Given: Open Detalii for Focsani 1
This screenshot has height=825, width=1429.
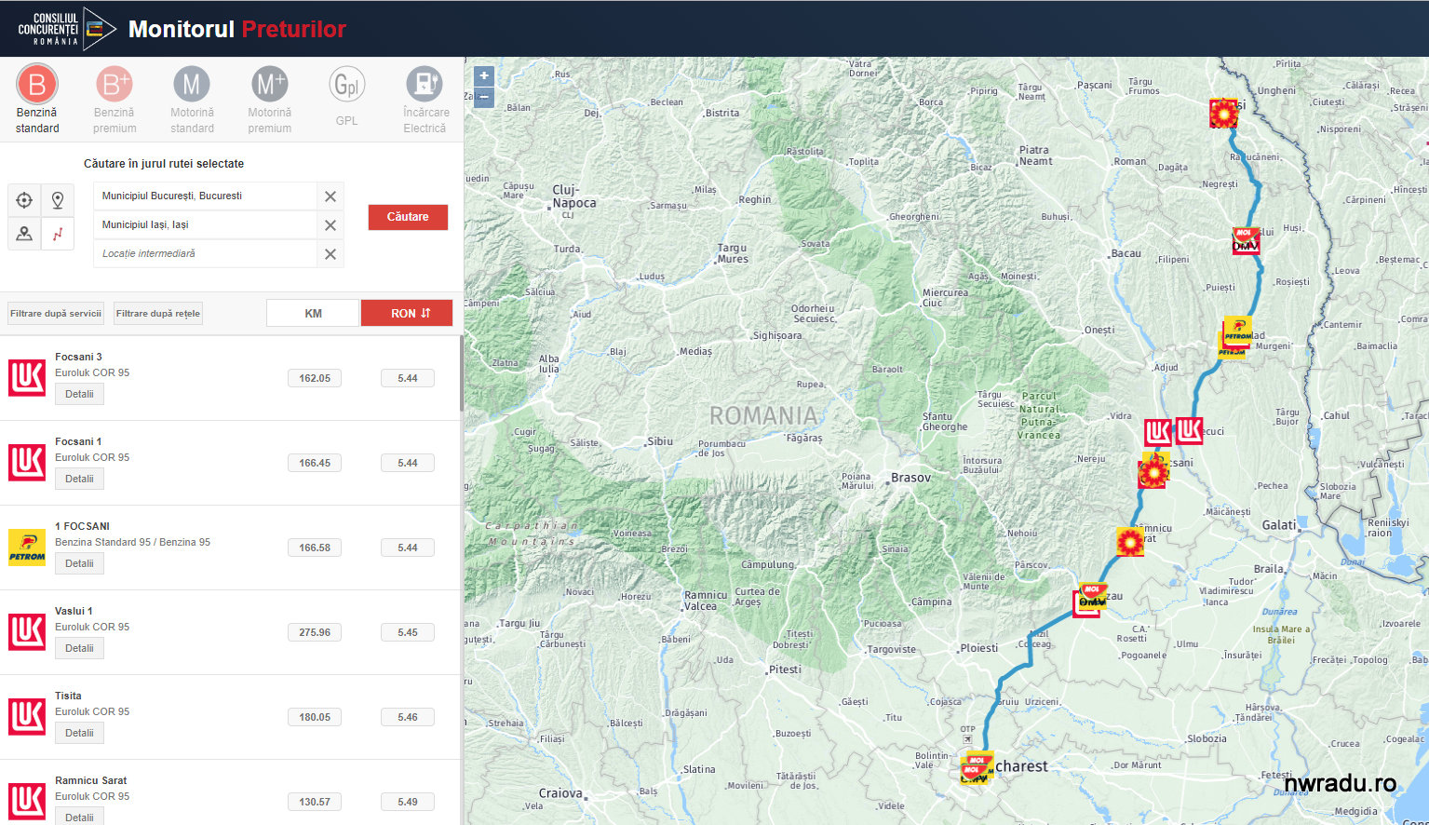Looking at the screenshot, I should pyautogui.click(x=79, y=479).
